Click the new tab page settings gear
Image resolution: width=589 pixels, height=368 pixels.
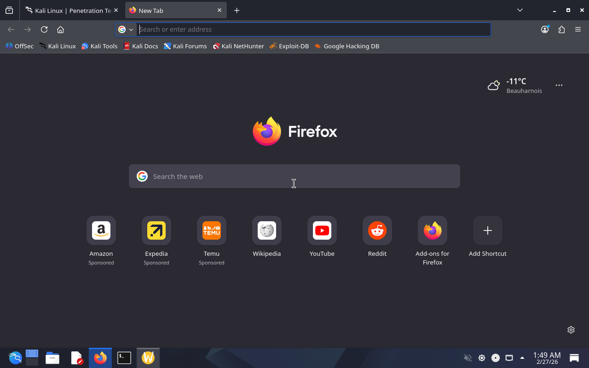(x=571, y=330)
